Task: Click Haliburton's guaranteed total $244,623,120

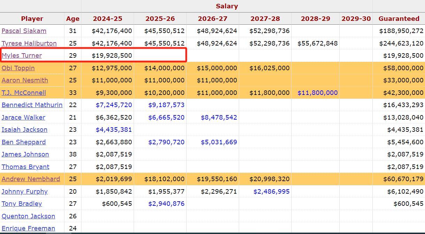Action: tap(401, 43)
